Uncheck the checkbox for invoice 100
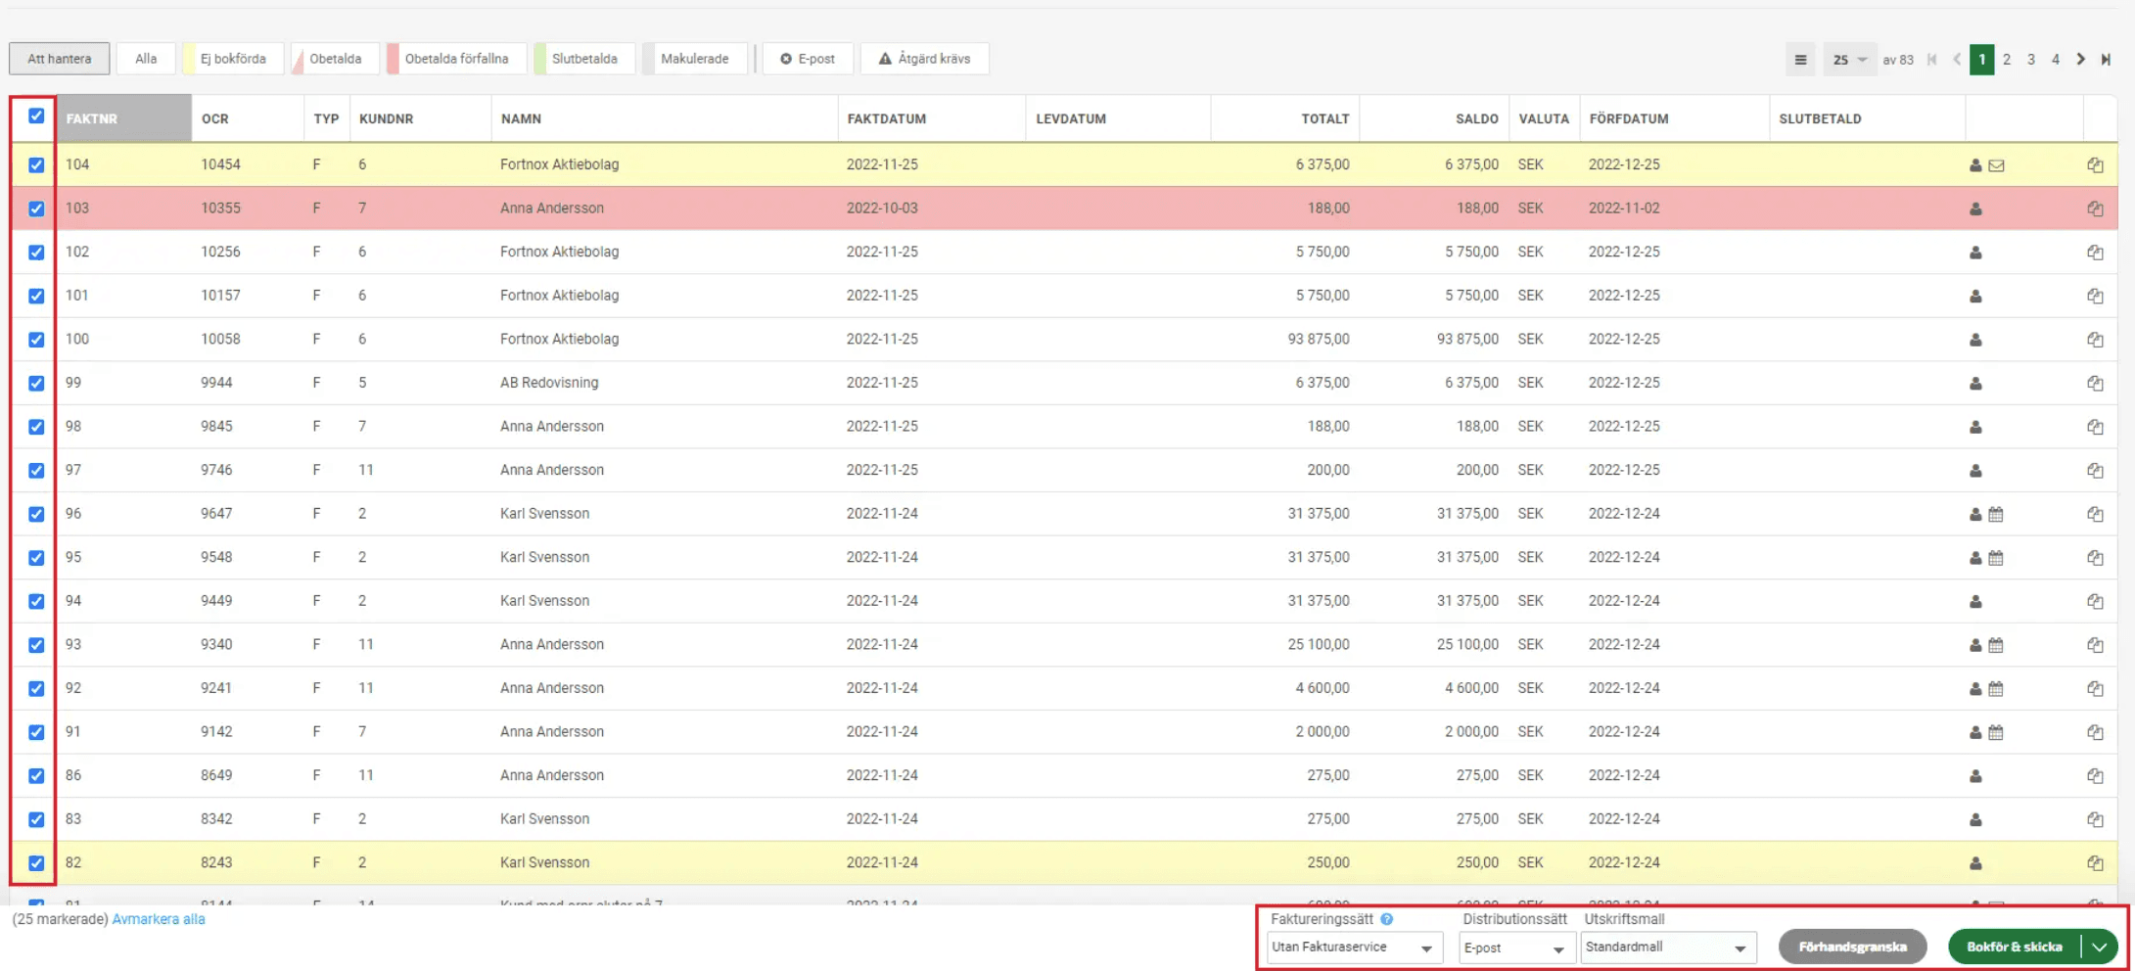This screenshot has height=971, width=2135. pyautogui.click(x=36, y=340)
